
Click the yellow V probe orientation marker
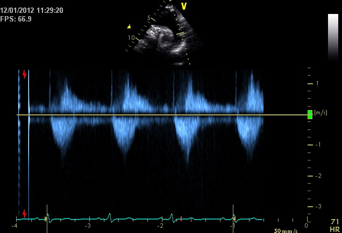point(184,6)
